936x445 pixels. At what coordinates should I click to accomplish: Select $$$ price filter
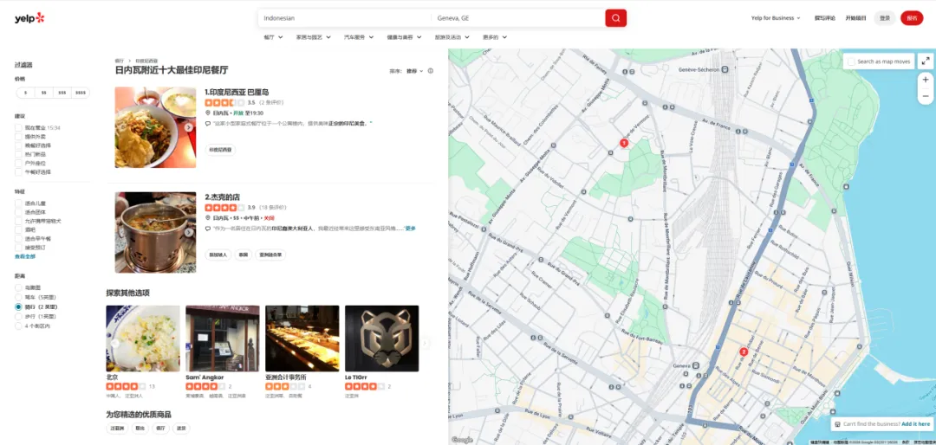click(62, 93)
